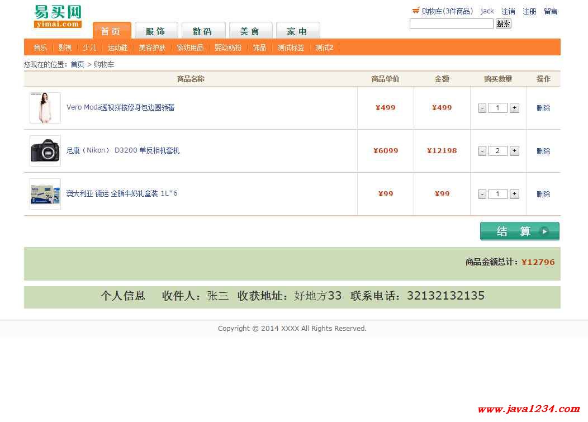Click the ¥12796 total amount
The height and width of the screenshot is (422, 588).
538,262
